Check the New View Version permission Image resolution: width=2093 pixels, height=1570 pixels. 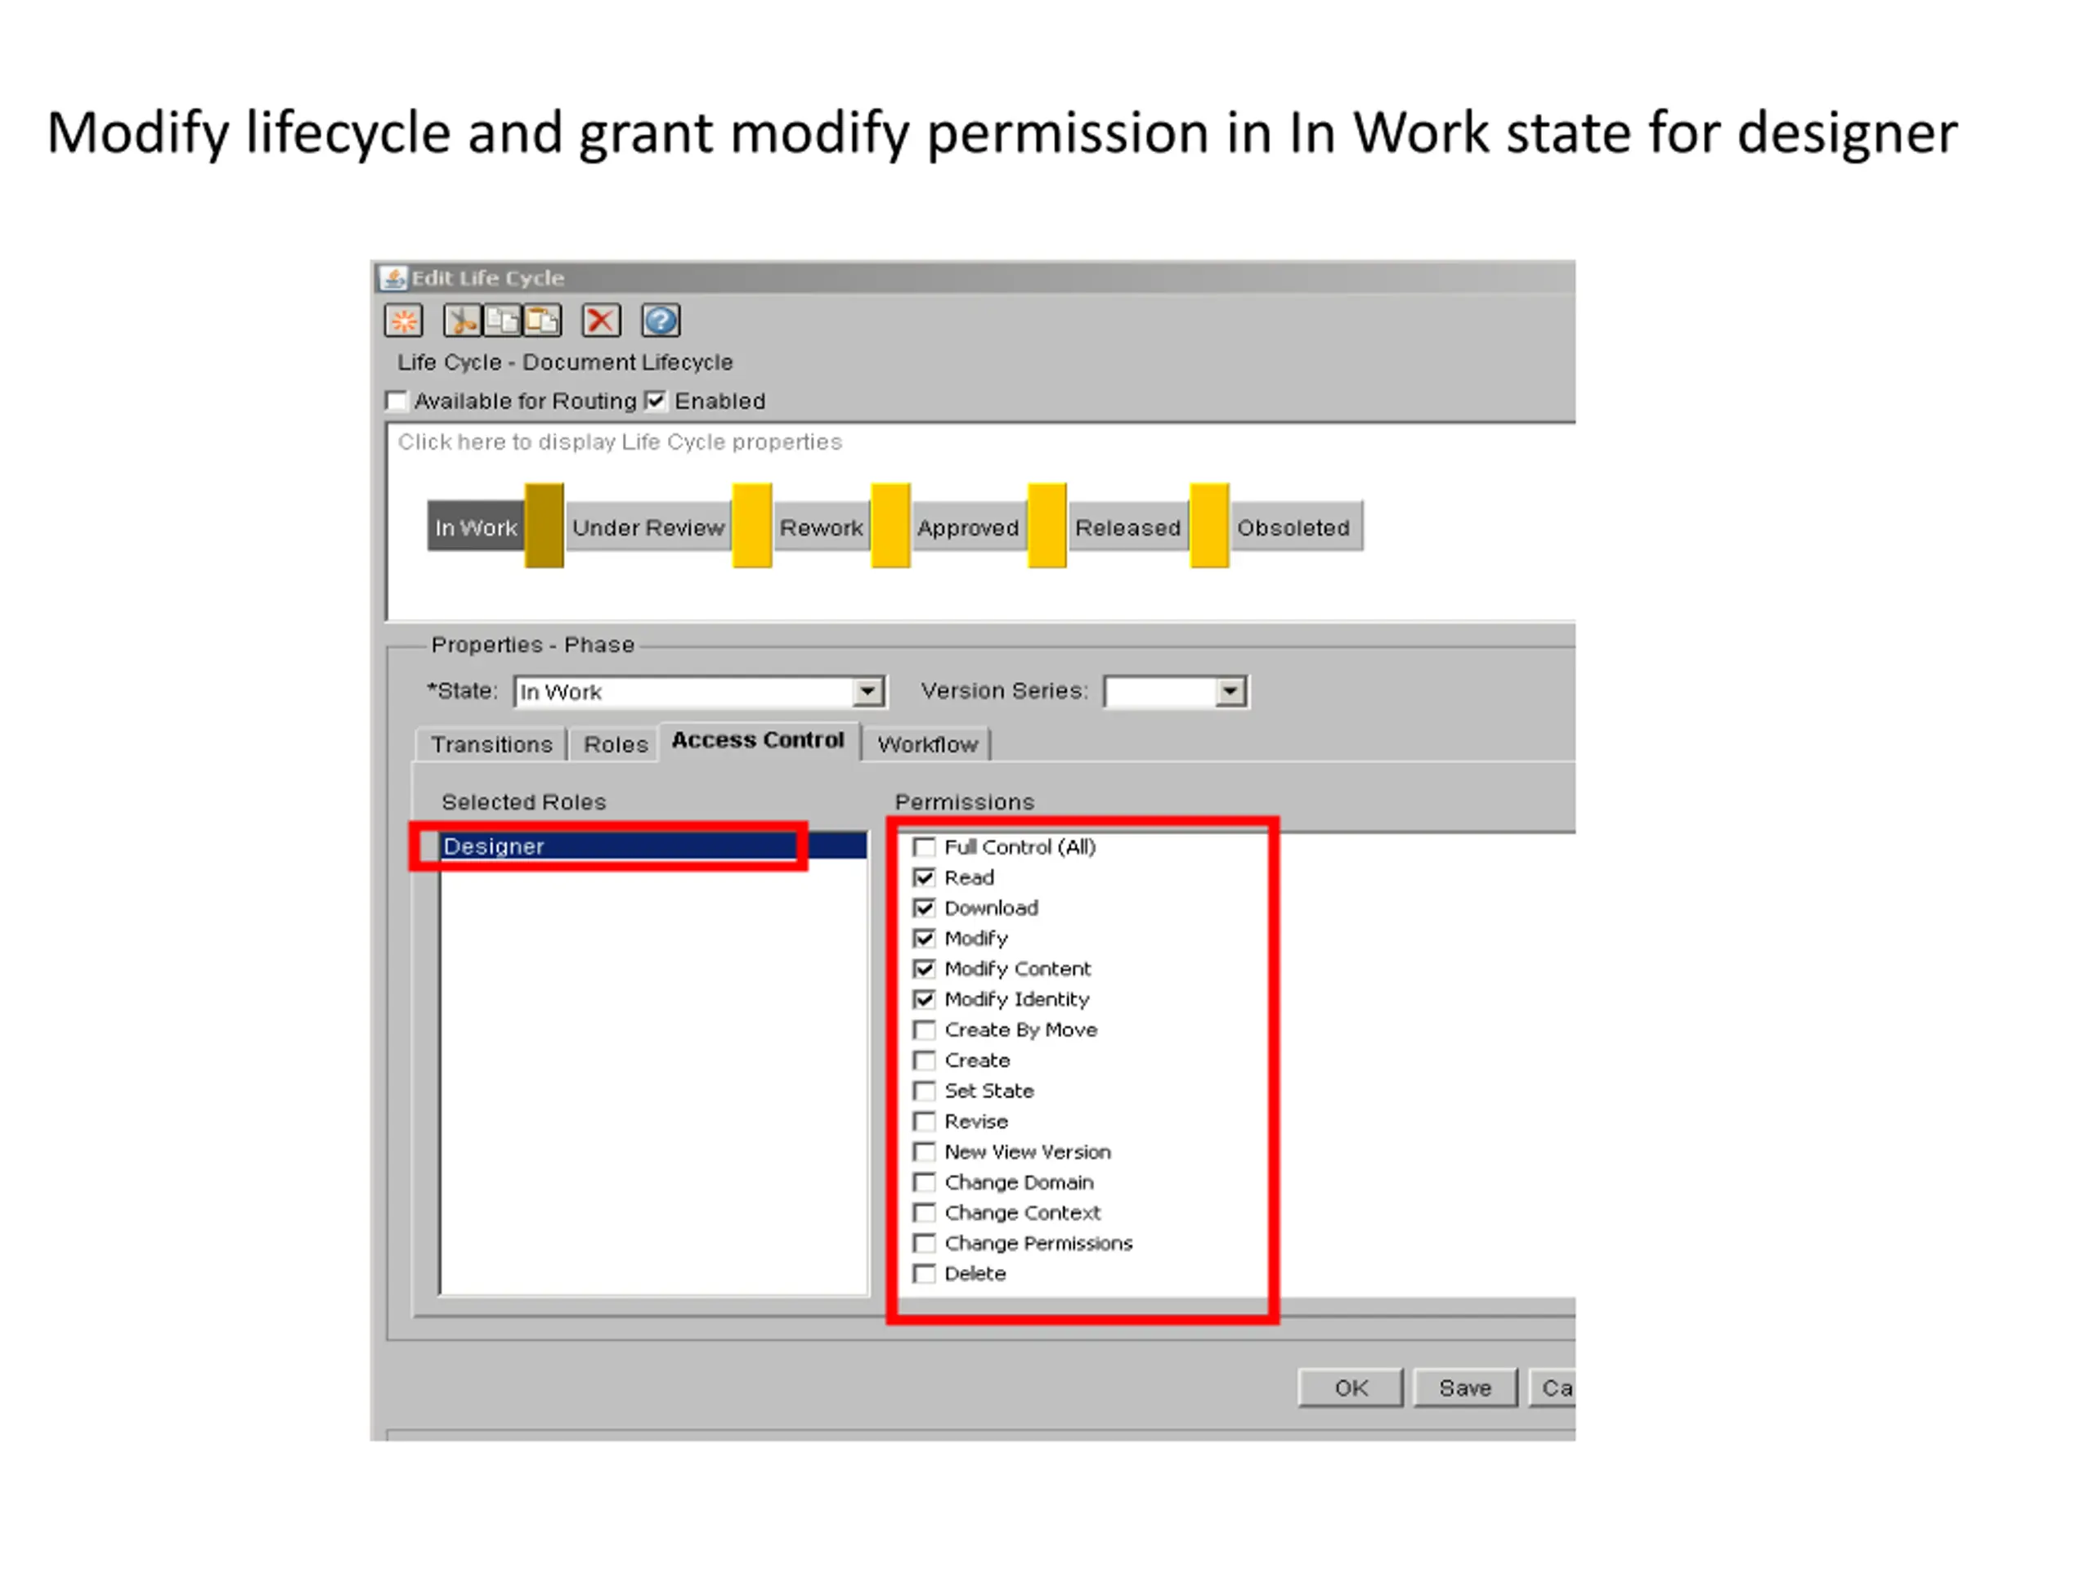925,1151
